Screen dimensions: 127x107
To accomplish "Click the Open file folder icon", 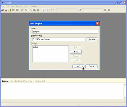I will coord(10,10).
